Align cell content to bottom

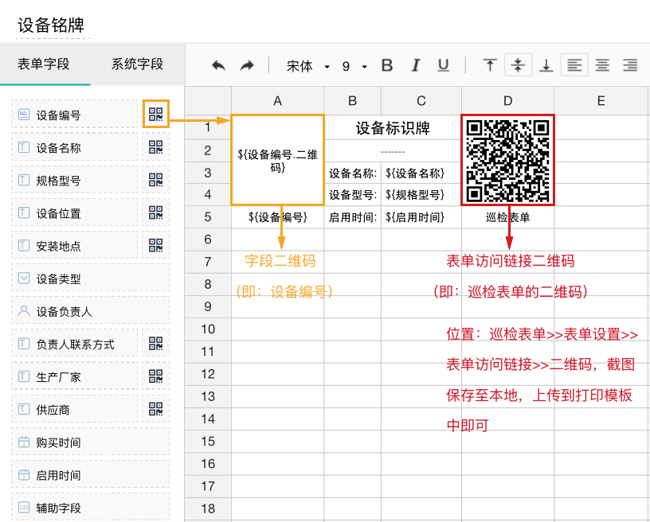point(546,65)
